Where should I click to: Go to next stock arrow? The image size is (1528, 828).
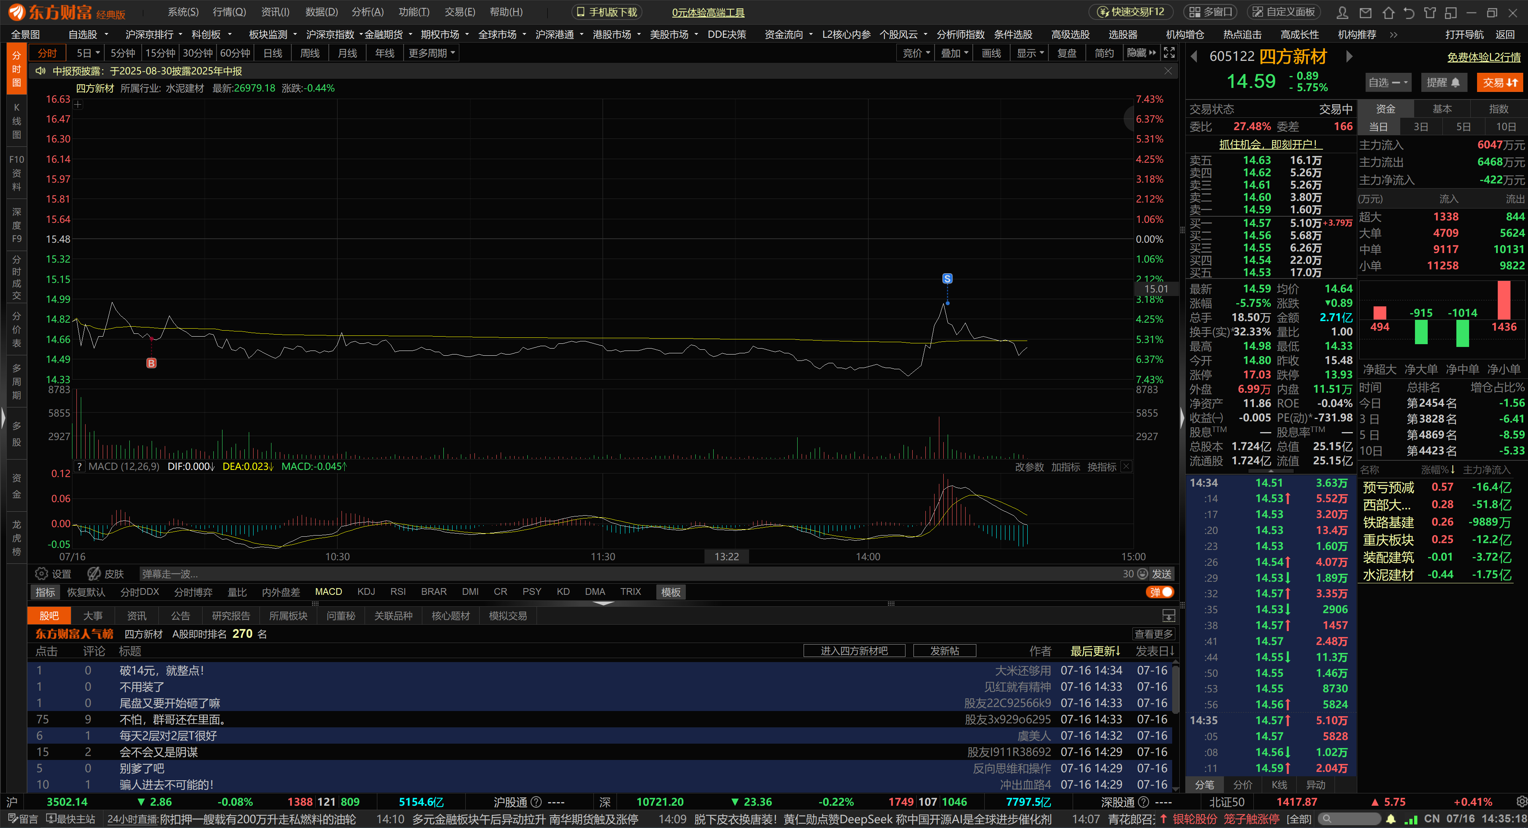(x=1349, y=56)
